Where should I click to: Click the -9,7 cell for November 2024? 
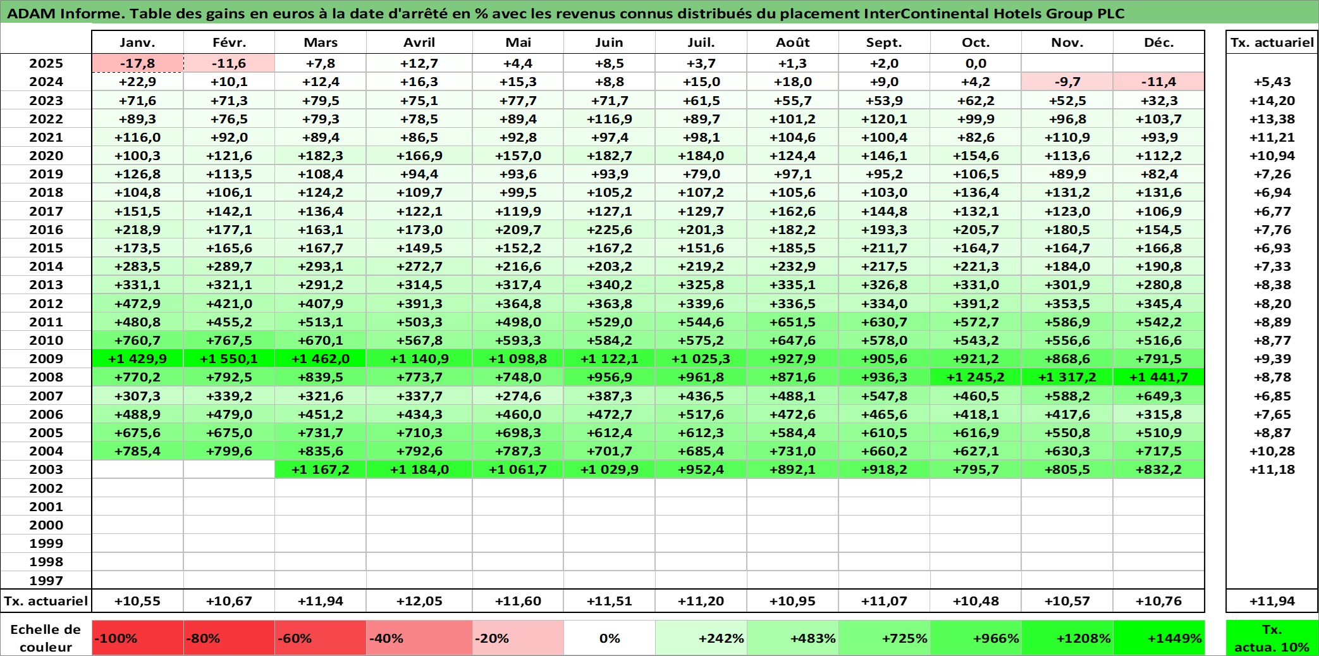[1067, 82]
